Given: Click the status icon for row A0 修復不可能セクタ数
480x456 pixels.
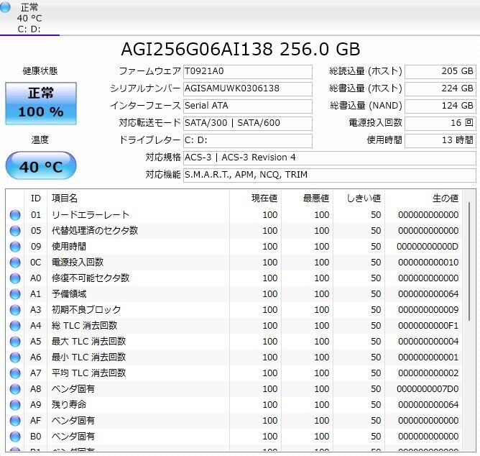Looking at the screenshot, I should click(15, 278).
